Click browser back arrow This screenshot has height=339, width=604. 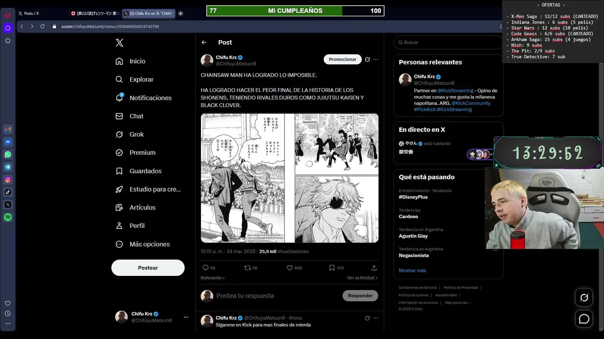(x=22, y=26)
